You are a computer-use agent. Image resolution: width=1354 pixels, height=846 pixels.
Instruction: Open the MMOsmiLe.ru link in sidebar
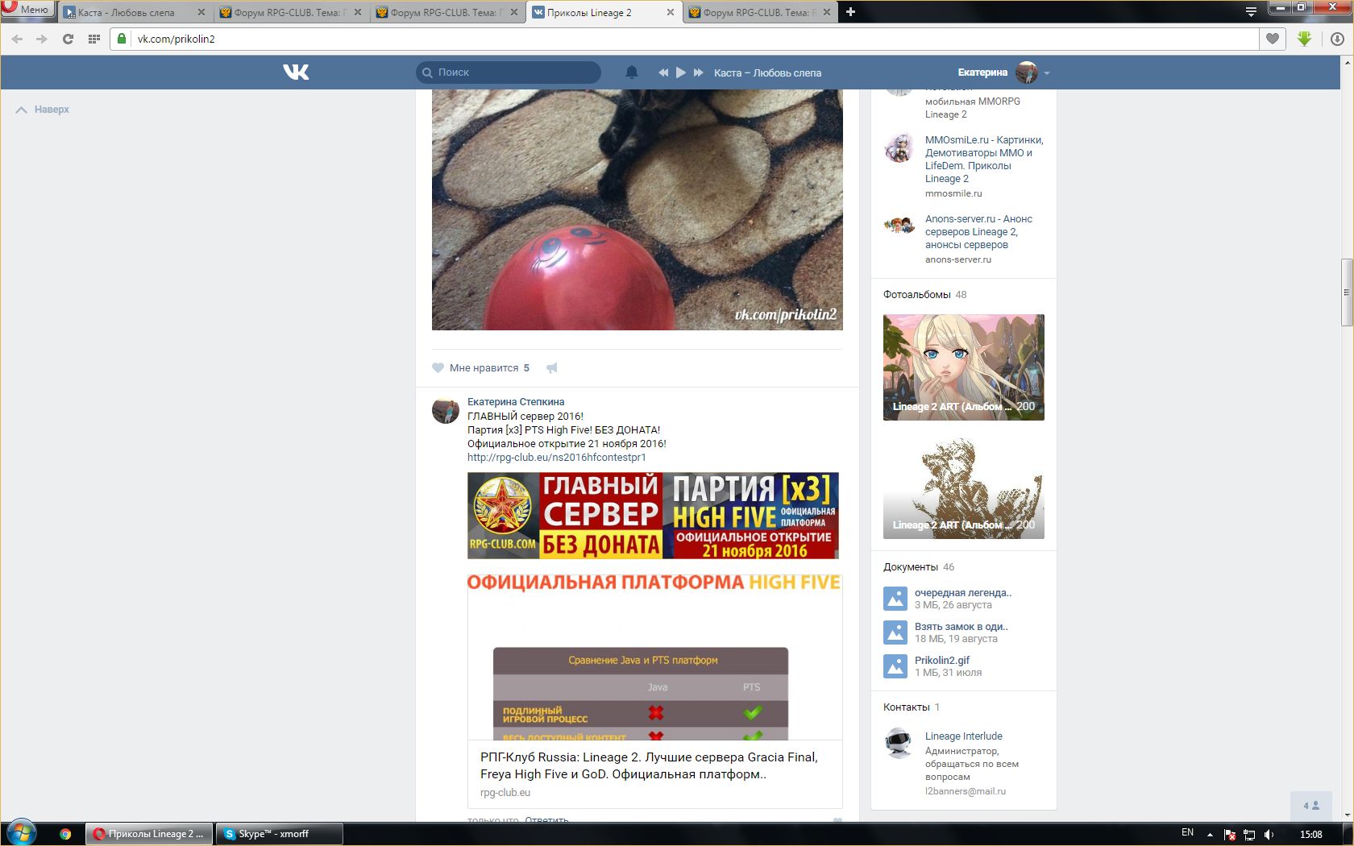point(984,160)
